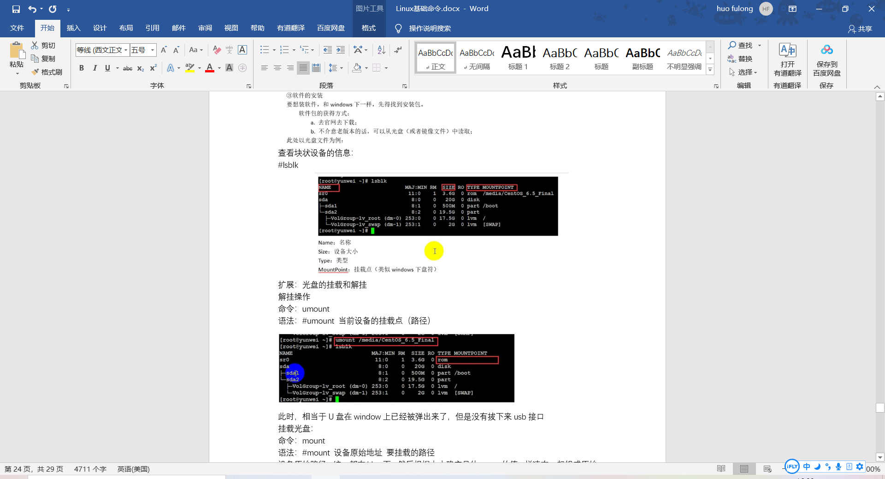The image size is (885, 479).
Task: Apply italic formatting
Action: click(x=95, y=68)
